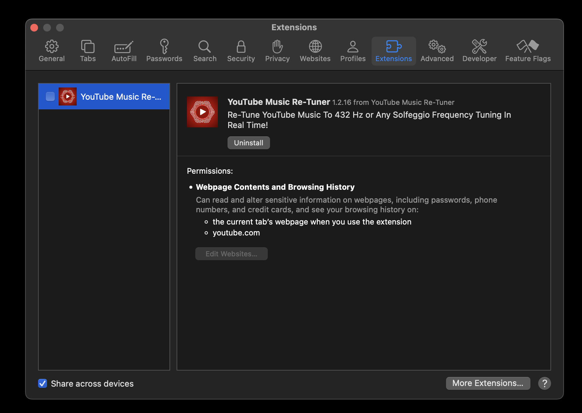Open the Passwords pane
Image resolution: width=582 pixels, height=413 pixels.
click(164, 51)
